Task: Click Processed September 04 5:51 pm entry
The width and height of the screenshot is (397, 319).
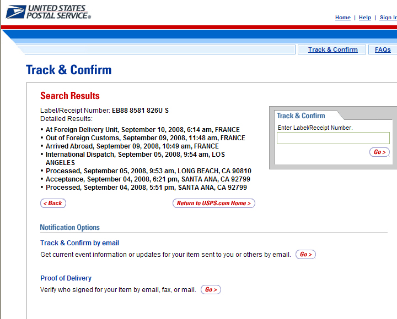Action: coord(146,188)
